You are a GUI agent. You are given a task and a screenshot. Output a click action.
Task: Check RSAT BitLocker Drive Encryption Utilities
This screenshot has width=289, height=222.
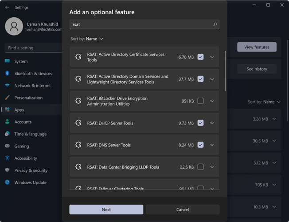[x=200, y=101]
